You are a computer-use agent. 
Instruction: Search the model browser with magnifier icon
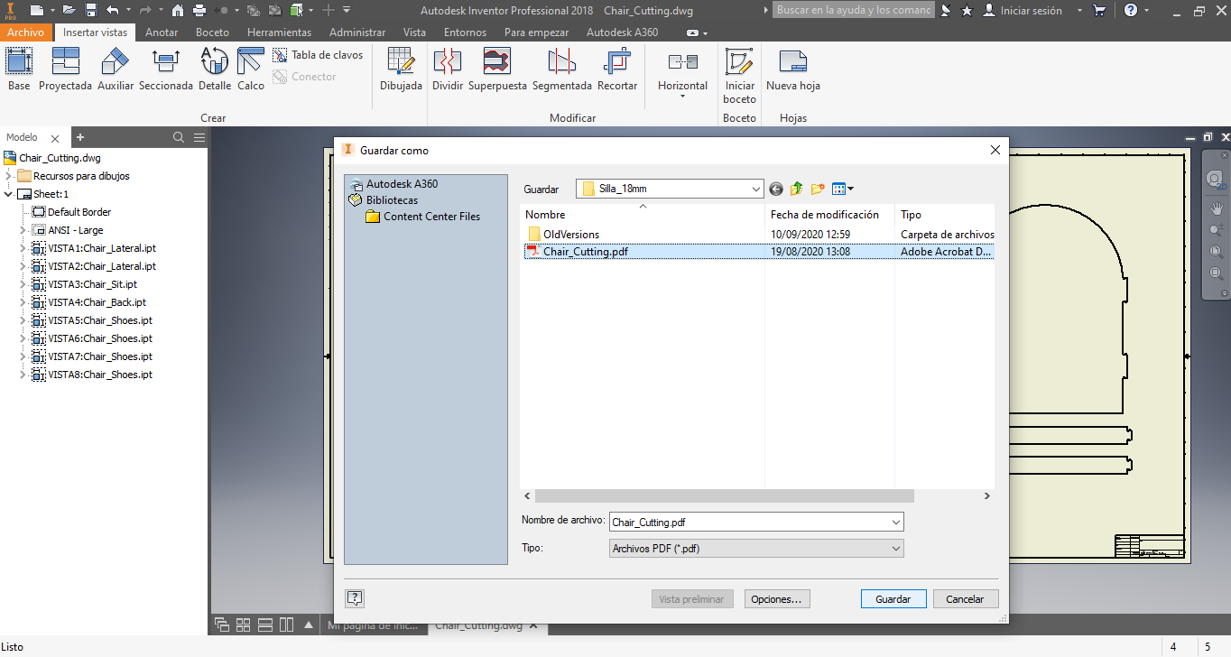(x=179, y=137)
